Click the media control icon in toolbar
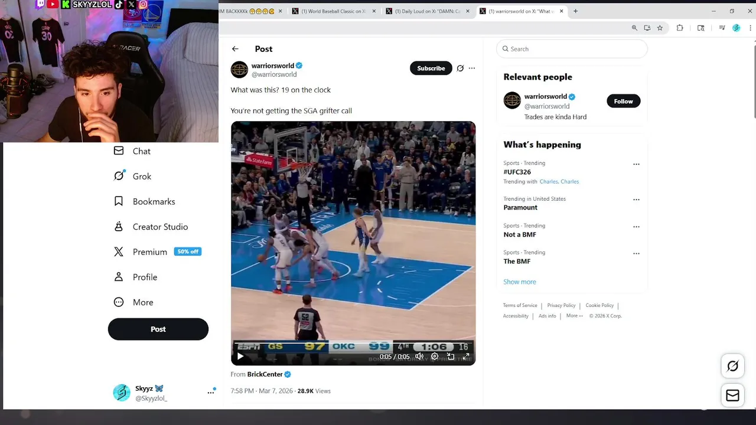 coord(722,28)
